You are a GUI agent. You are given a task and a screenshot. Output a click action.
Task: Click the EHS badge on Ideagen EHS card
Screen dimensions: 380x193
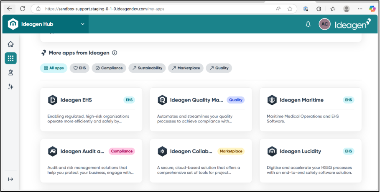[129, 100]
